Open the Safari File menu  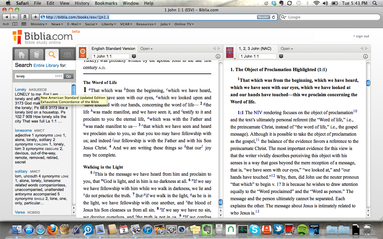coord(37,3)
